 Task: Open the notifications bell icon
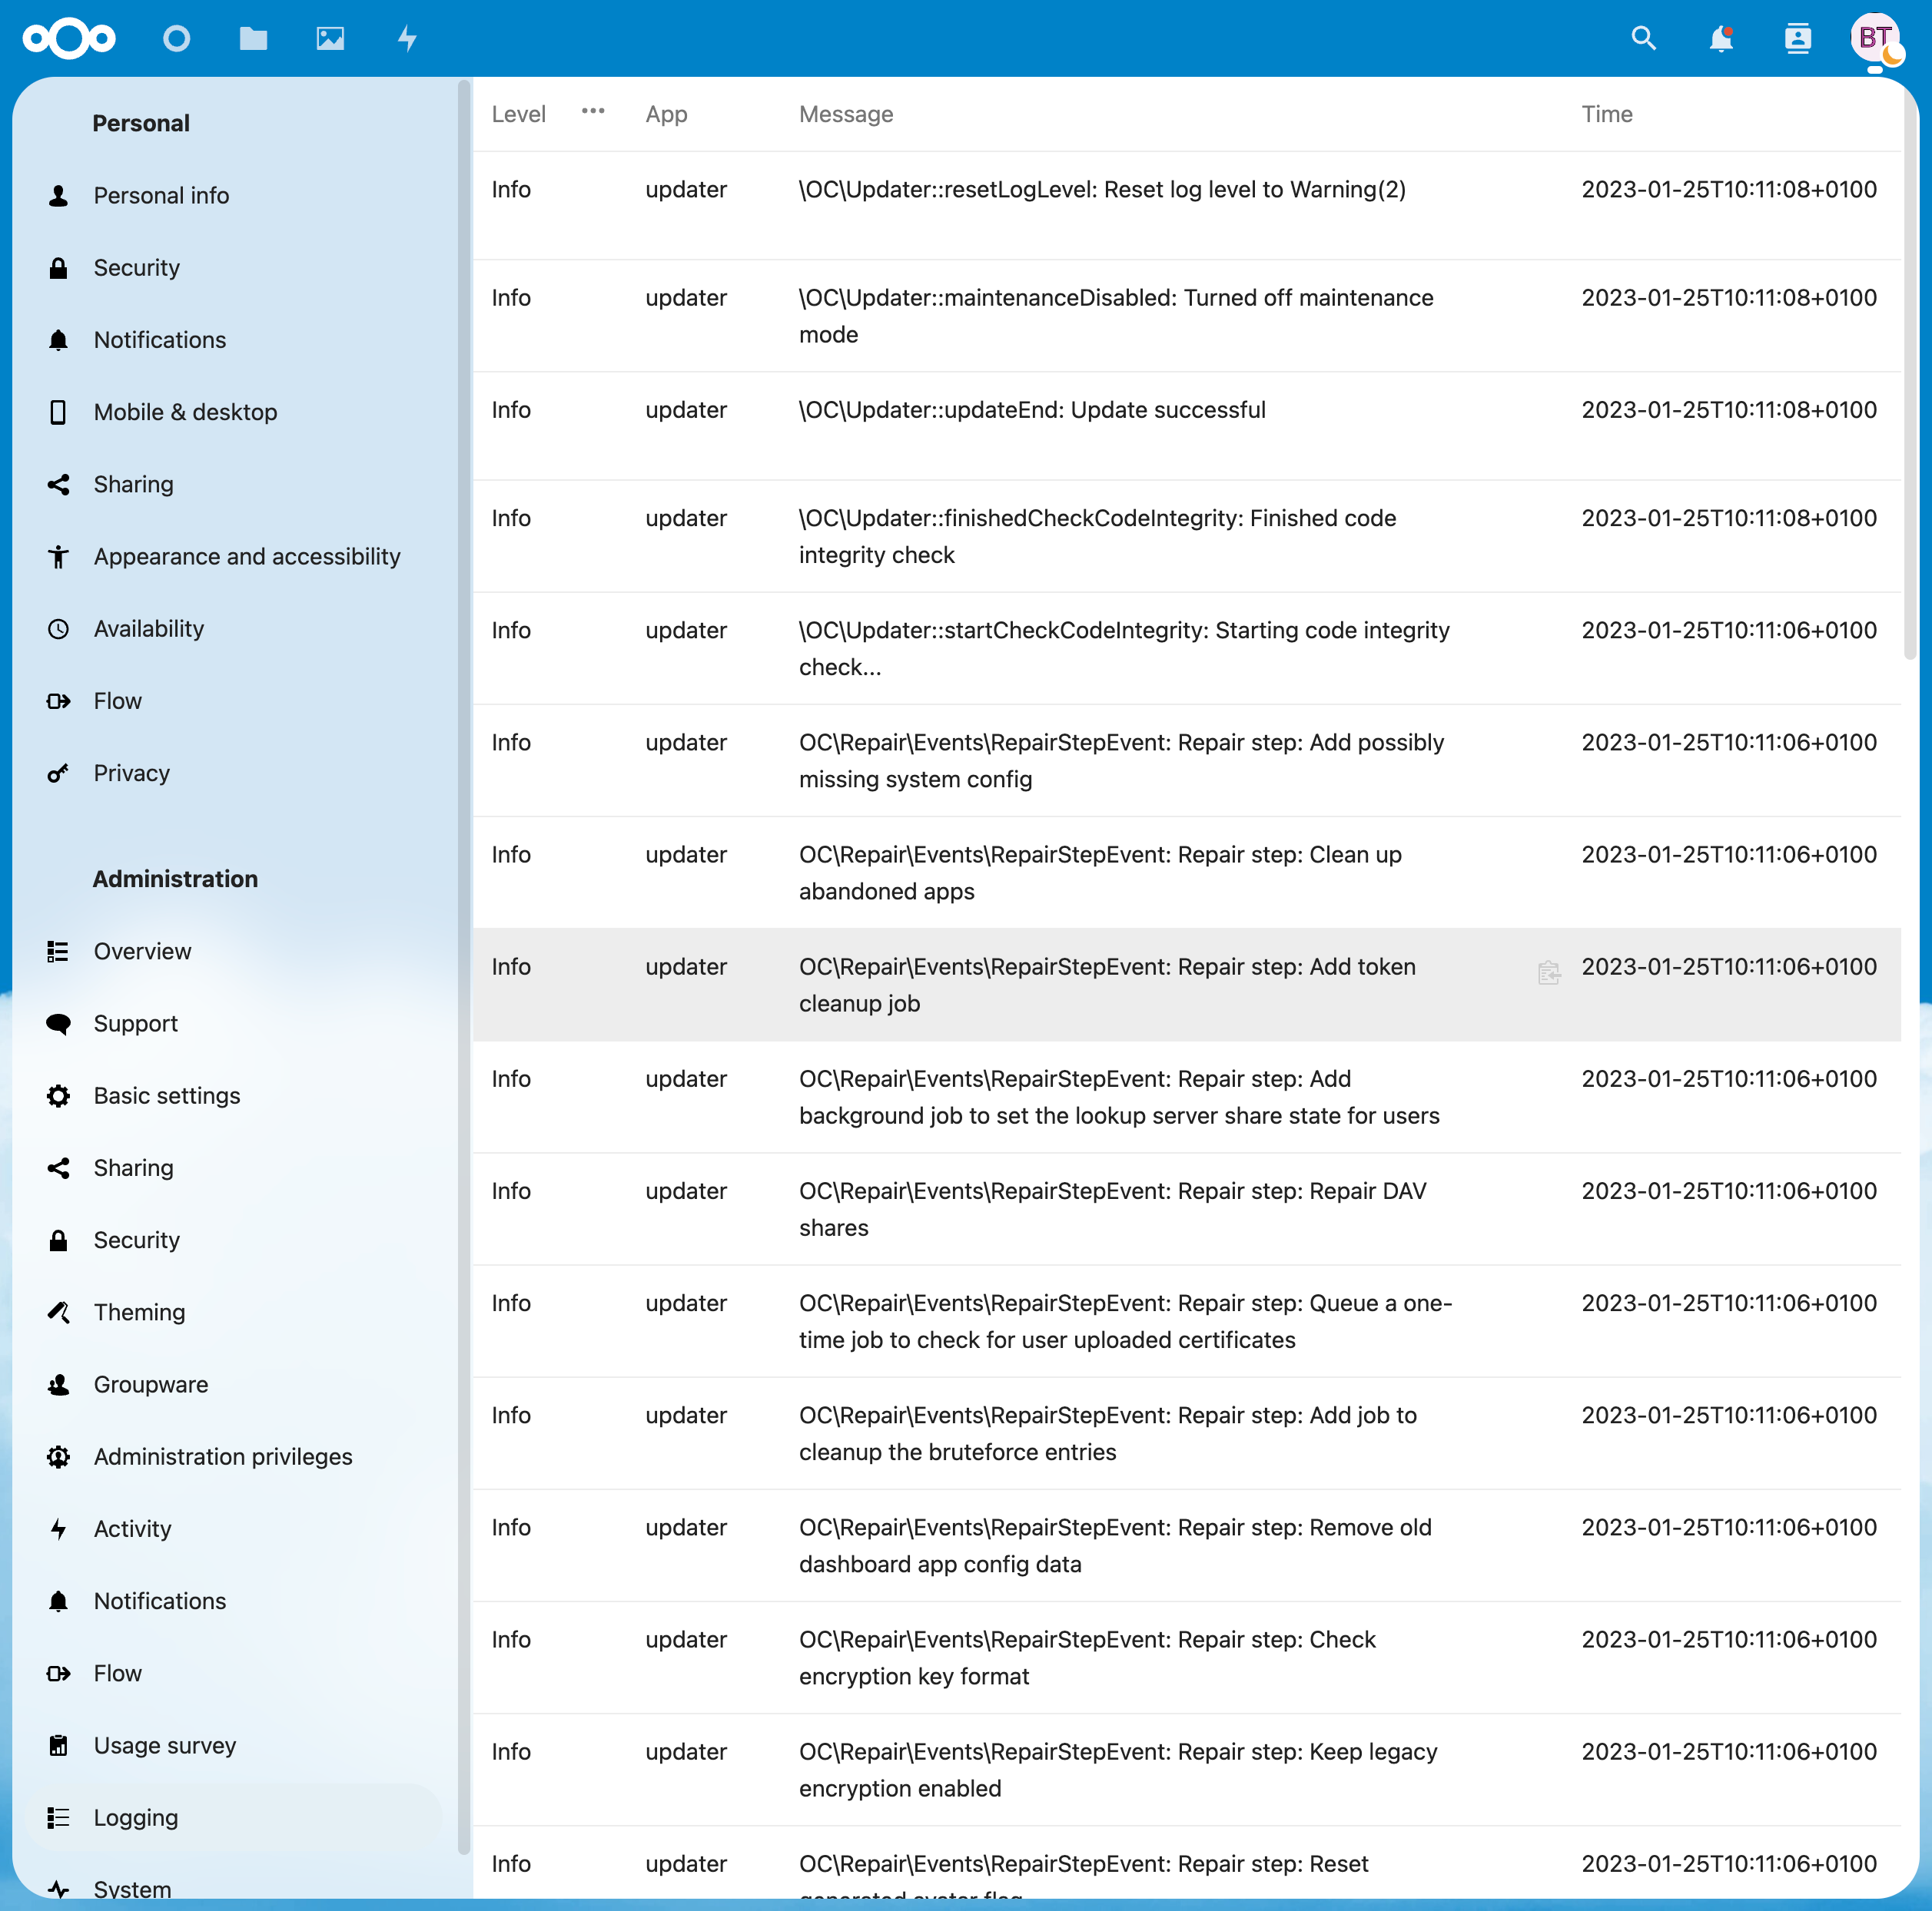1720,39
